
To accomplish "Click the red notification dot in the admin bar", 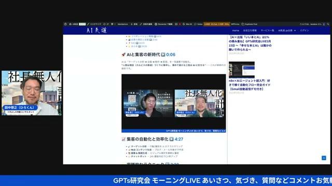I will (x=180, y=24).
